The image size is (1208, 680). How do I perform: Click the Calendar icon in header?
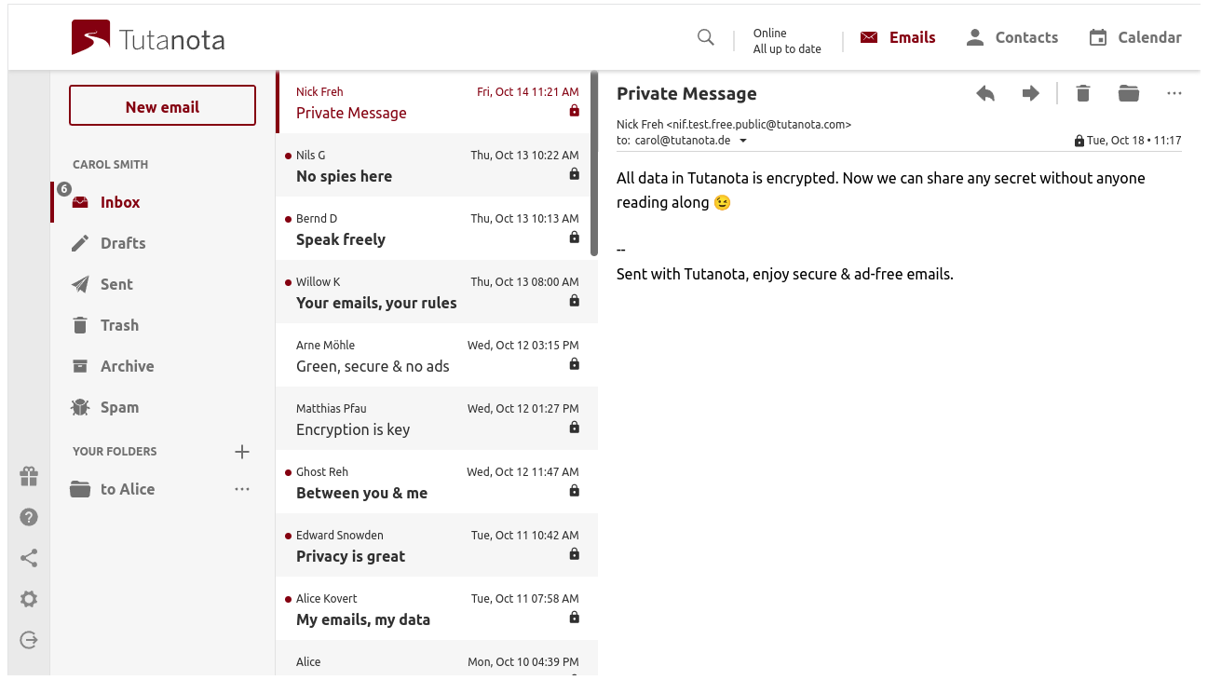[x=1098, y=37]
